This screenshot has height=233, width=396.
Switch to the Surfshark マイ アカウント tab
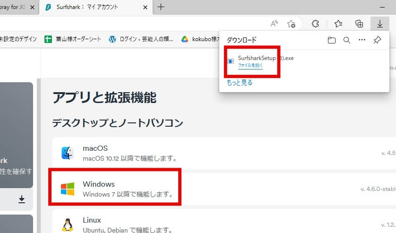[96, 7]
